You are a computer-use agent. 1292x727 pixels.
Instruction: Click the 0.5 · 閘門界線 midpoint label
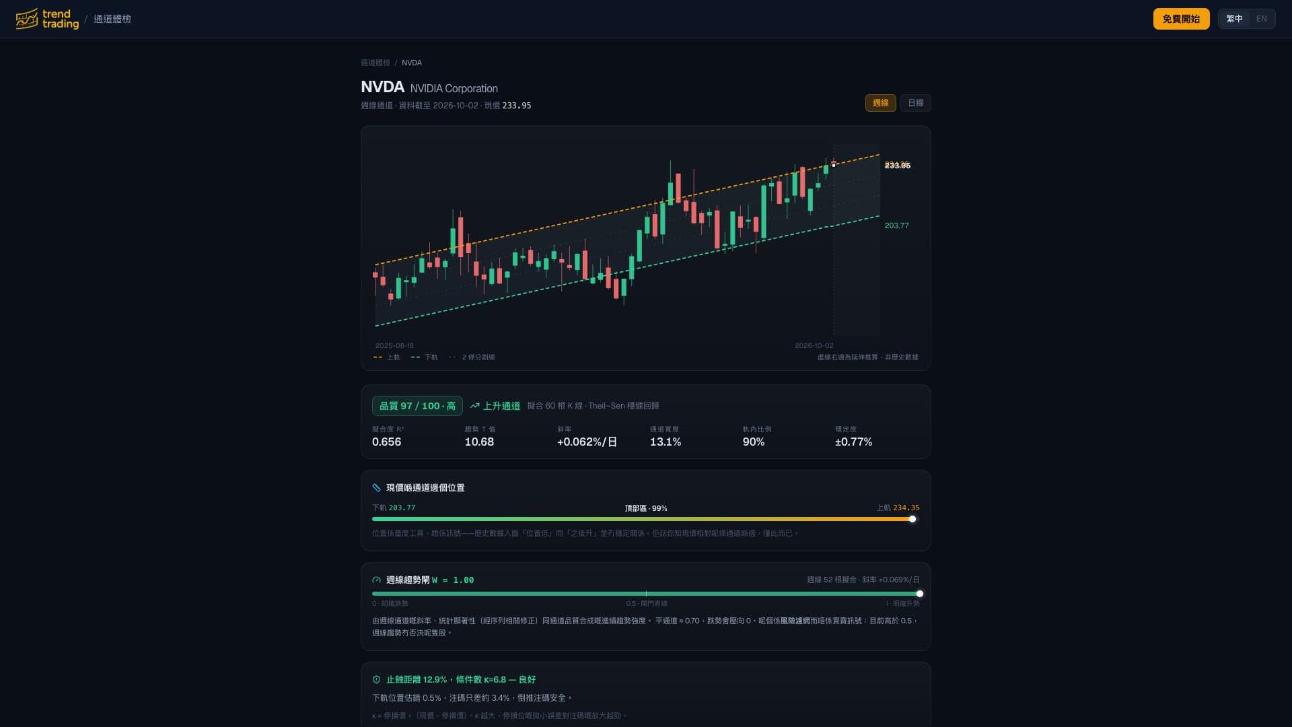click(647, 604)
